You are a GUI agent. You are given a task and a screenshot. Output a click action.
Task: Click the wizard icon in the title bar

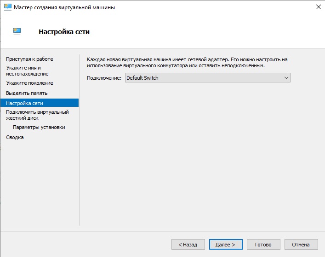(7, 7)
